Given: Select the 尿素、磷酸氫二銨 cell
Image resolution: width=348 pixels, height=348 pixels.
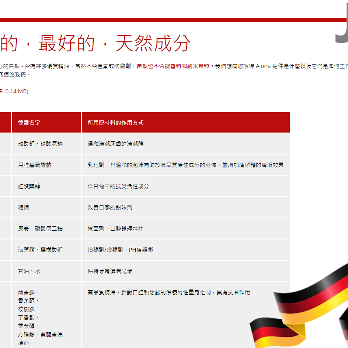Looking at the screenshot, I should (40, 229).
